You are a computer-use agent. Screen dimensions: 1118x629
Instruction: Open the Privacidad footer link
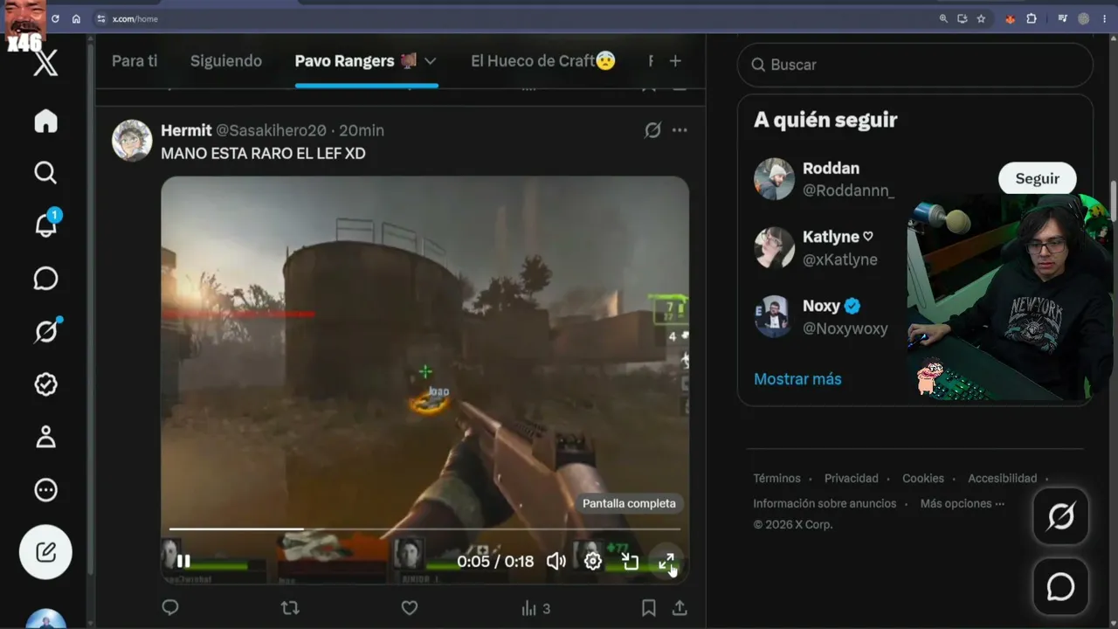coord(852,479)
